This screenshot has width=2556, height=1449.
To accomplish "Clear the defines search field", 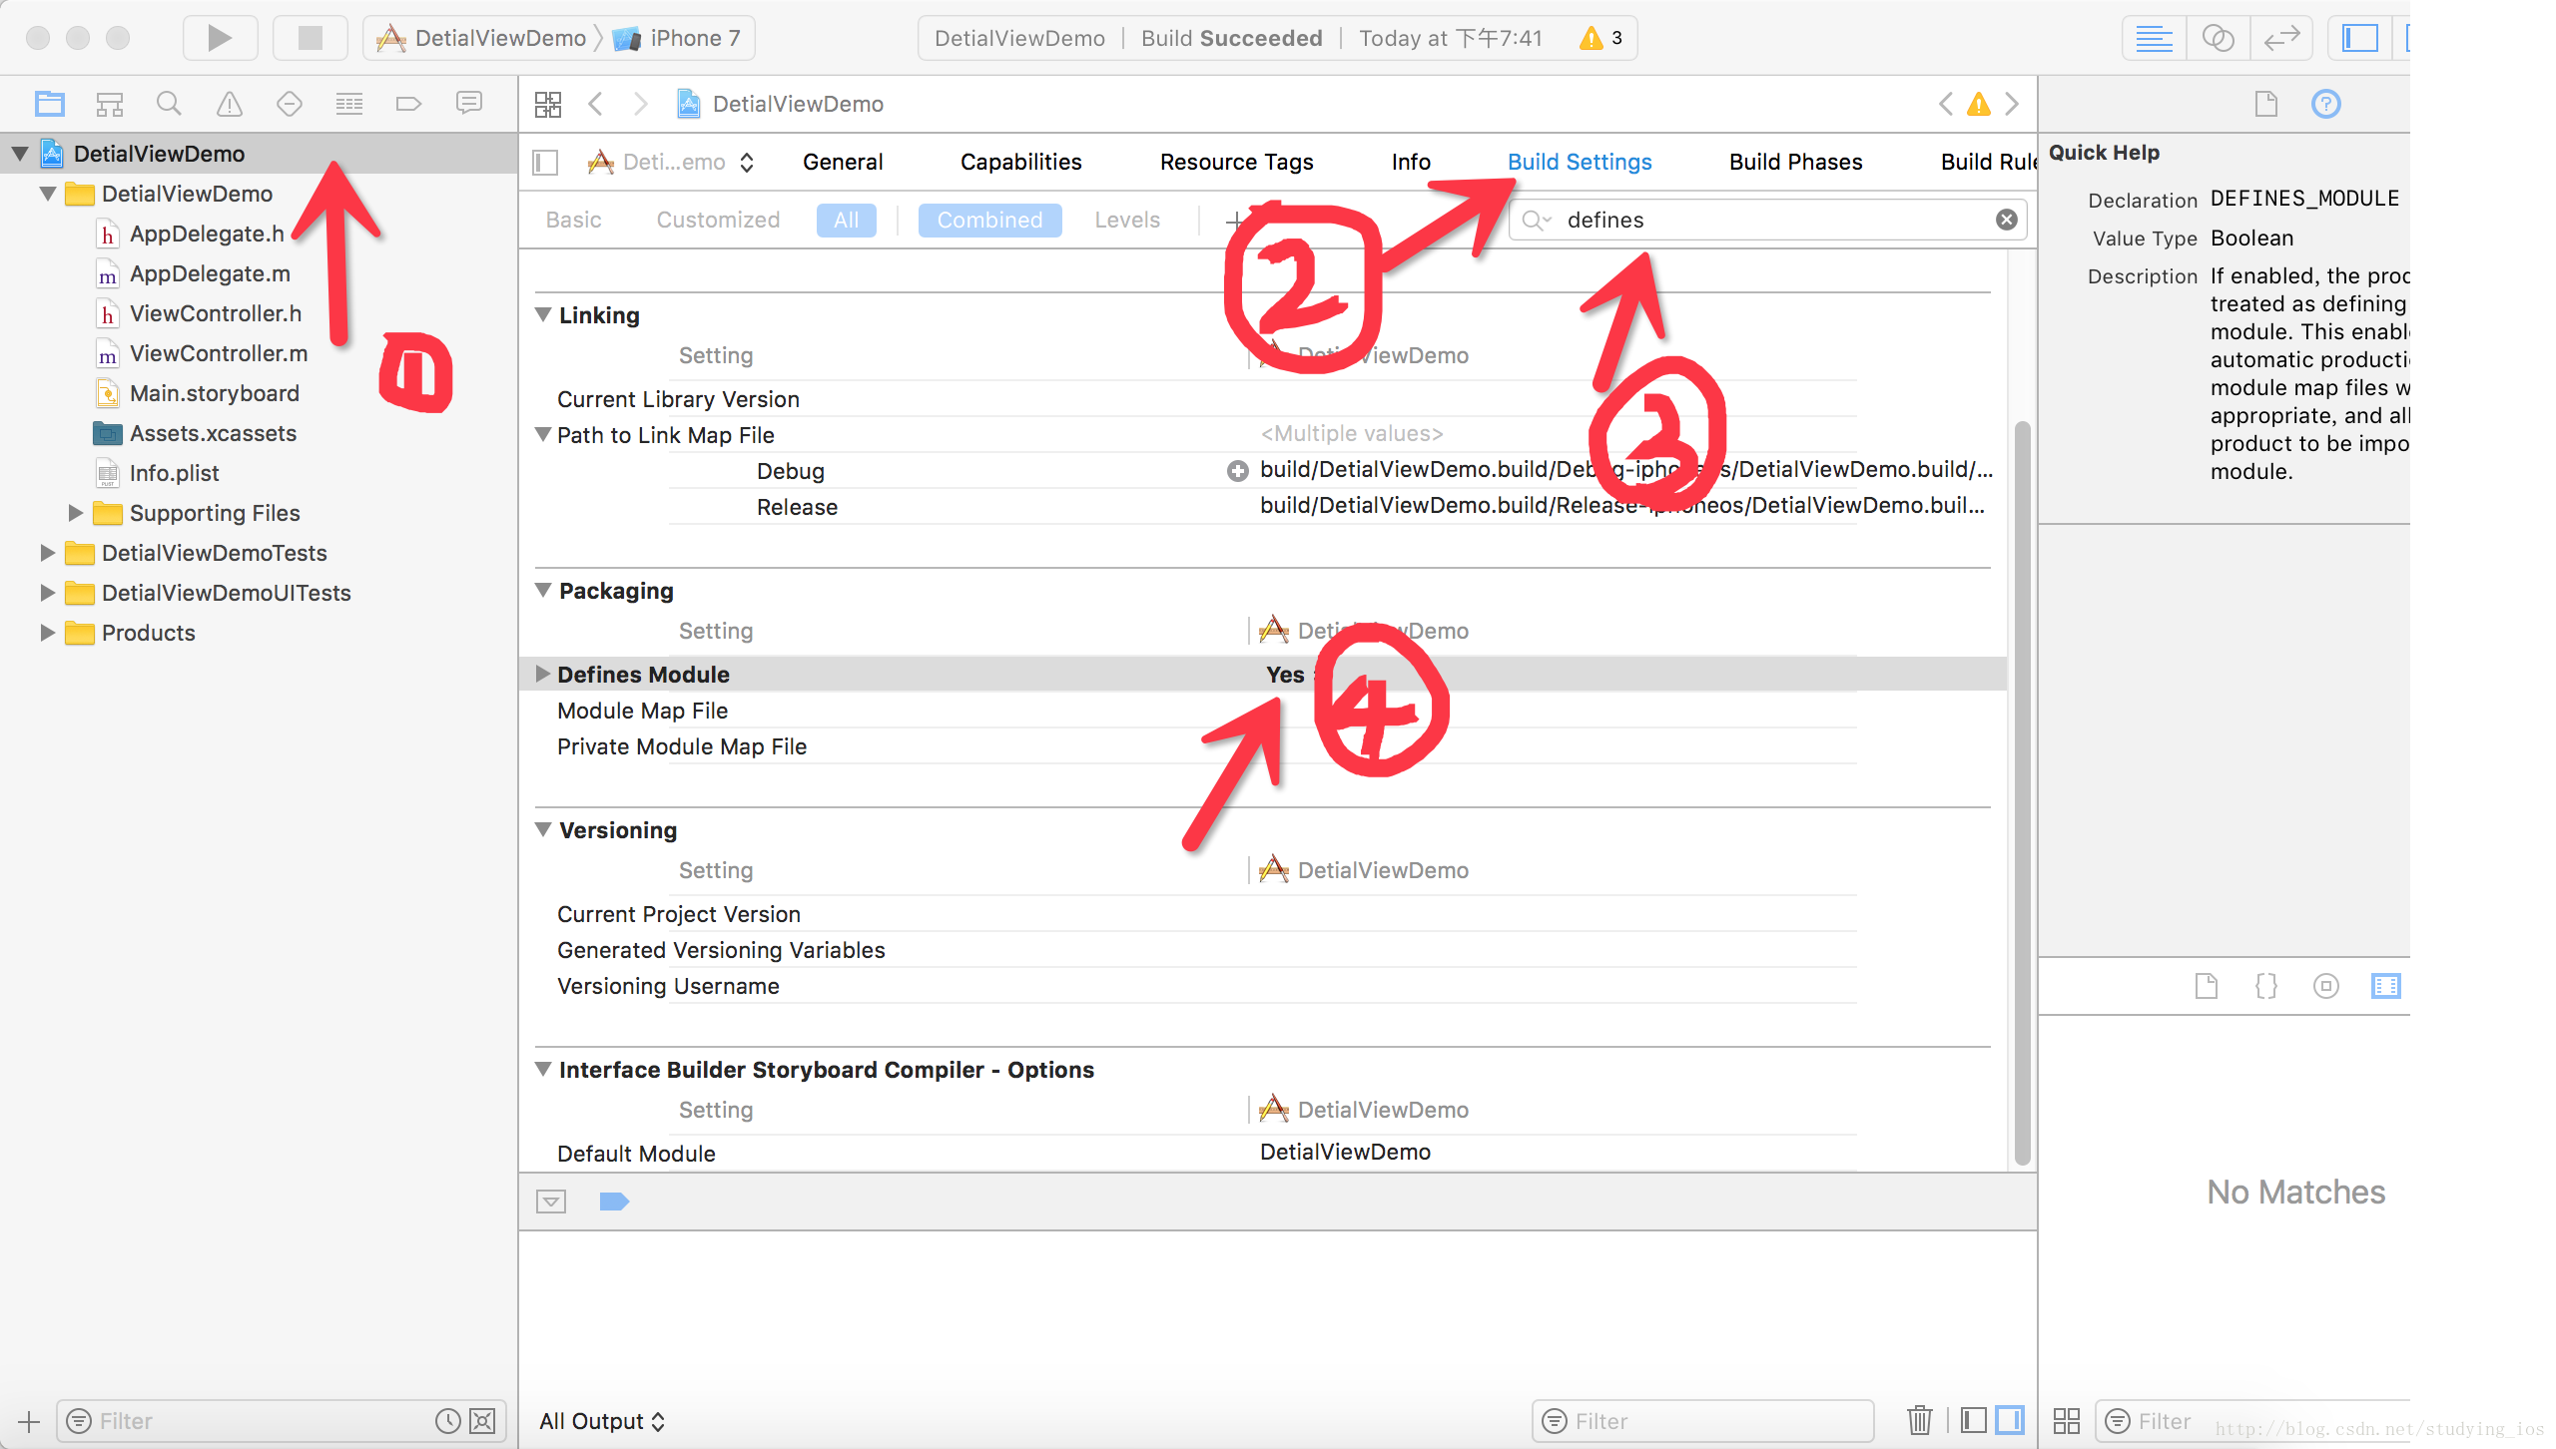I will tap(2007, 220).
